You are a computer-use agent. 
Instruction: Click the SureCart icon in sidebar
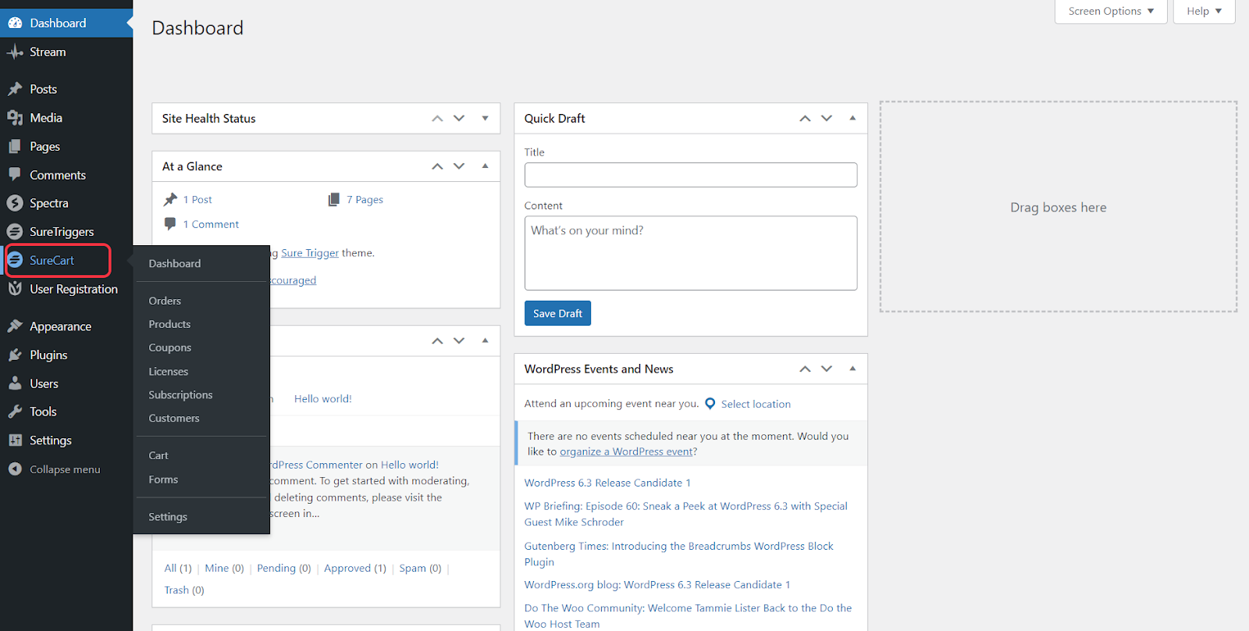pyautogui.click(x=15, y=260)
